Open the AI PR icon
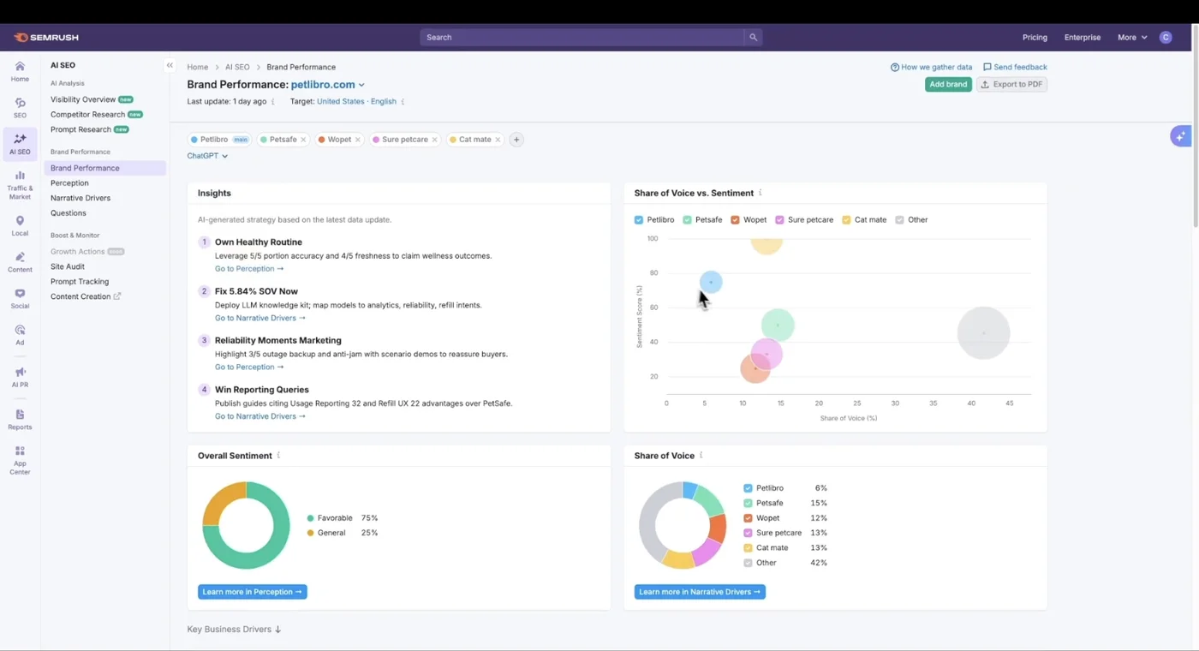Image resolution: width=1199 pixels, height=651 pixels. coord(20,373)
